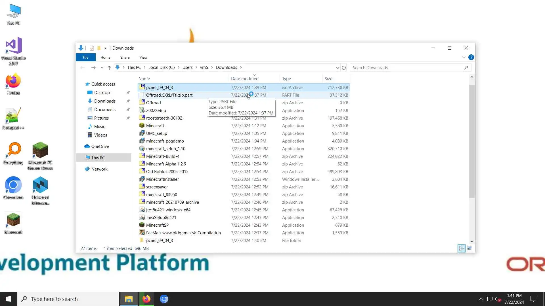Expand the ribbon with chevron
The image size is (545, 306).
[464, 58]
